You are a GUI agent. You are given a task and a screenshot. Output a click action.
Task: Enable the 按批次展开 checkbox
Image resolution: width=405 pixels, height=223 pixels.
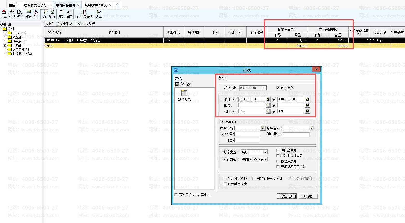click(x=278, y=150)
